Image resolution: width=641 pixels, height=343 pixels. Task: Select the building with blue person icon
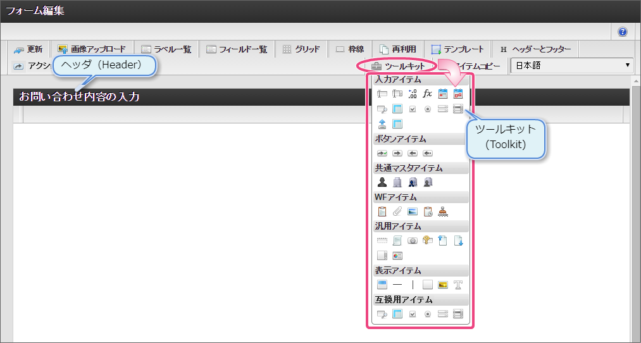click(413, 182)
